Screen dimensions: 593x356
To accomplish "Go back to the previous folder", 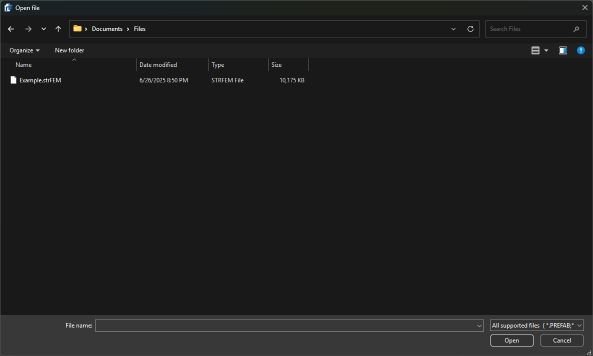I will (11, 29).
